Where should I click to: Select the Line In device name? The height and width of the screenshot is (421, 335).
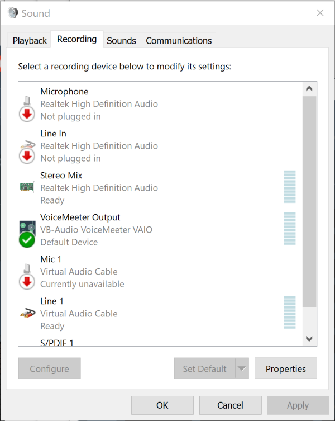pyautogui.click(x=53, y=134)
